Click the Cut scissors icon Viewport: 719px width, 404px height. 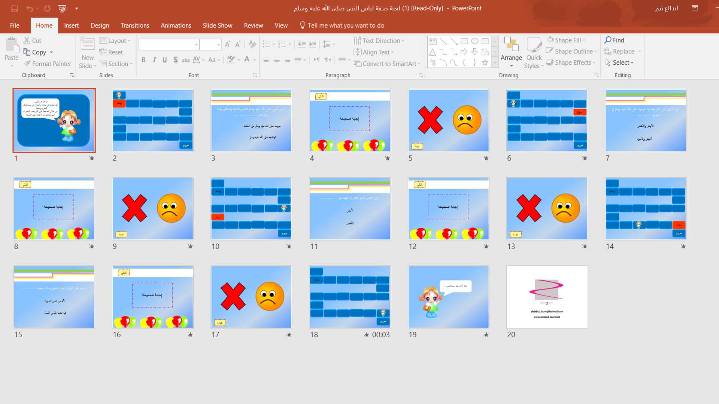click(x=27, y=40)
